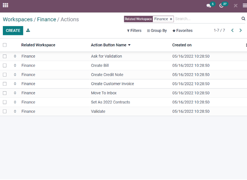Click the search magnifier icon

click(243, 19)
